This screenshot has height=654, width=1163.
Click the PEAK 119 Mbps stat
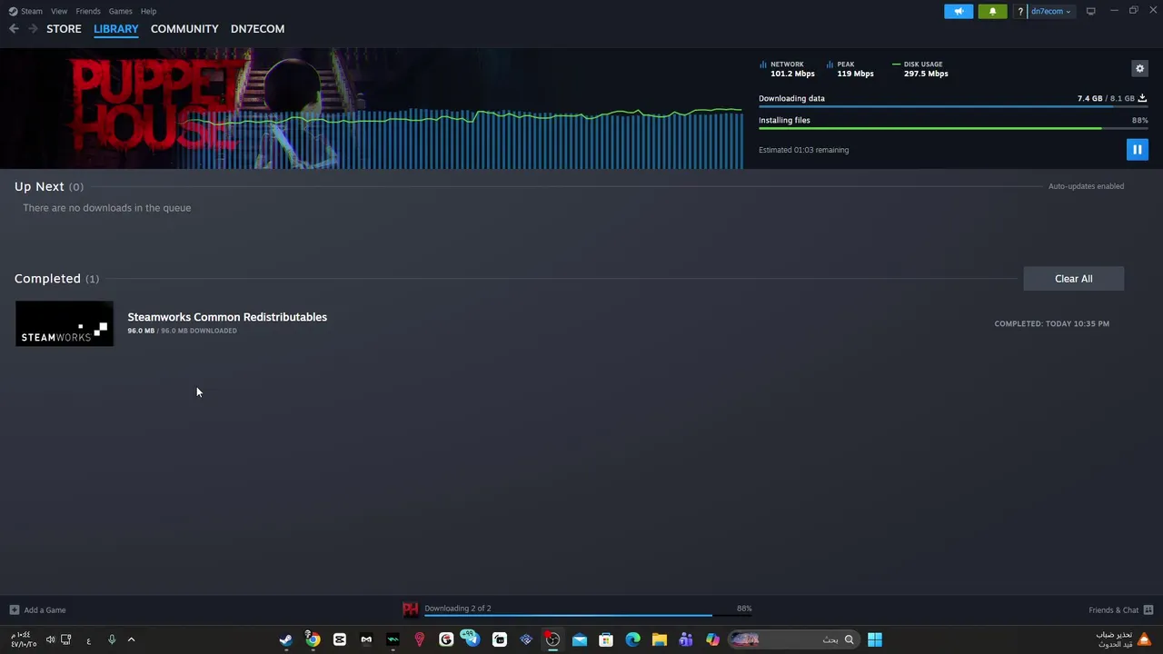pyautogui.click(x=850, y=69)
